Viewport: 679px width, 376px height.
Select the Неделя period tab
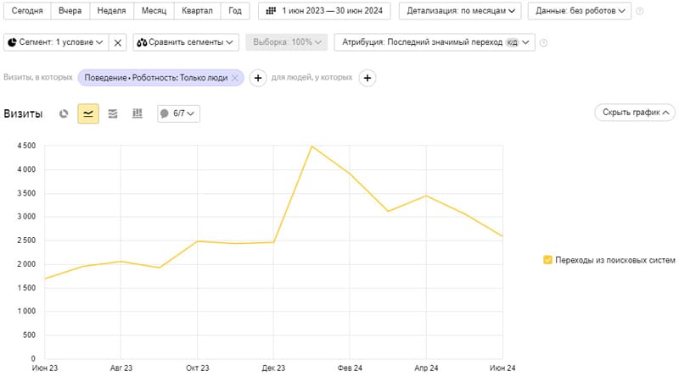112,11
